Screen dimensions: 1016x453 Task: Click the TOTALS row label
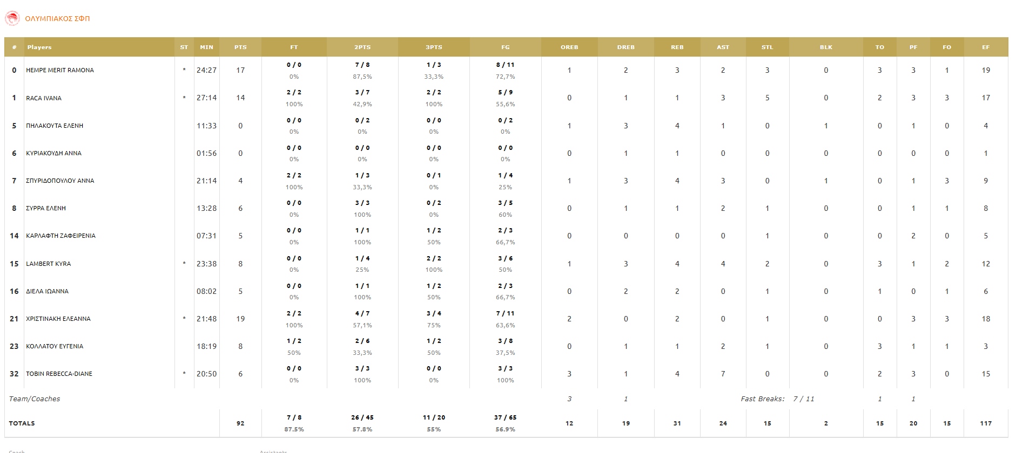22,423
